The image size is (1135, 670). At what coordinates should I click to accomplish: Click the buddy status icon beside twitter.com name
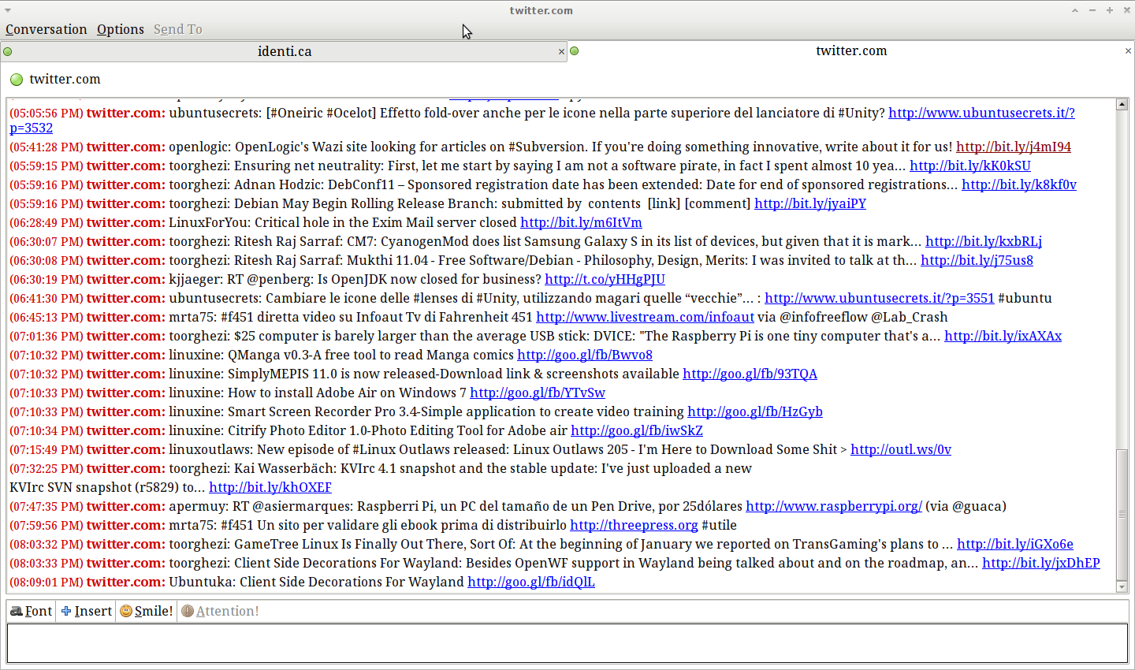click(x=17, y=79)
